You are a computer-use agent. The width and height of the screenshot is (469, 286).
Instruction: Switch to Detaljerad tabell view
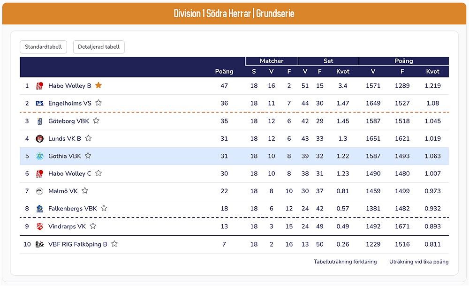(x=98, y=47)
